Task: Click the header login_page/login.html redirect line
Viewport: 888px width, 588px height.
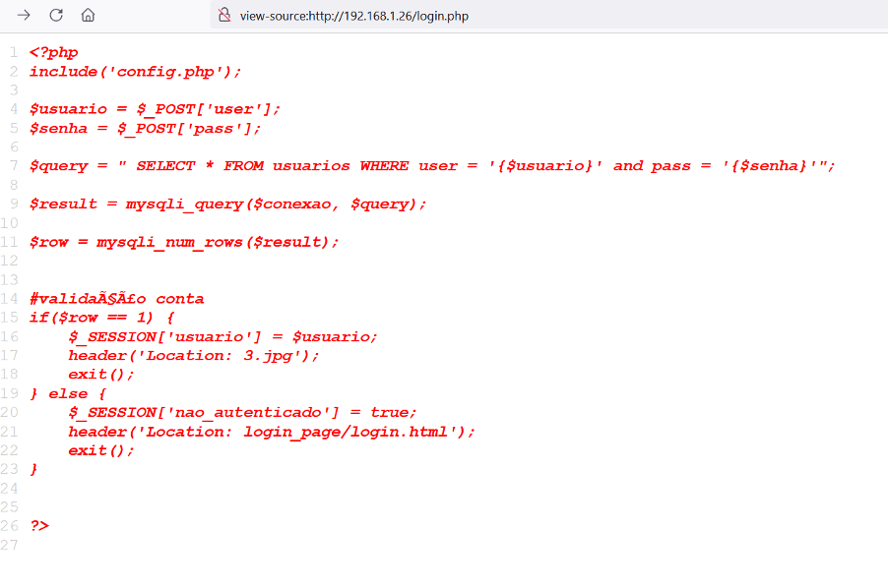Action: click(272, 432)
